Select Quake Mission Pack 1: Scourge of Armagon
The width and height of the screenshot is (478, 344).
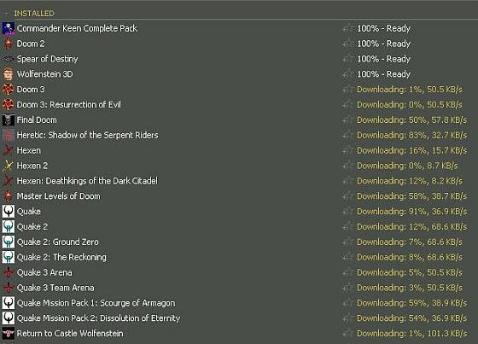coord(96,303)
